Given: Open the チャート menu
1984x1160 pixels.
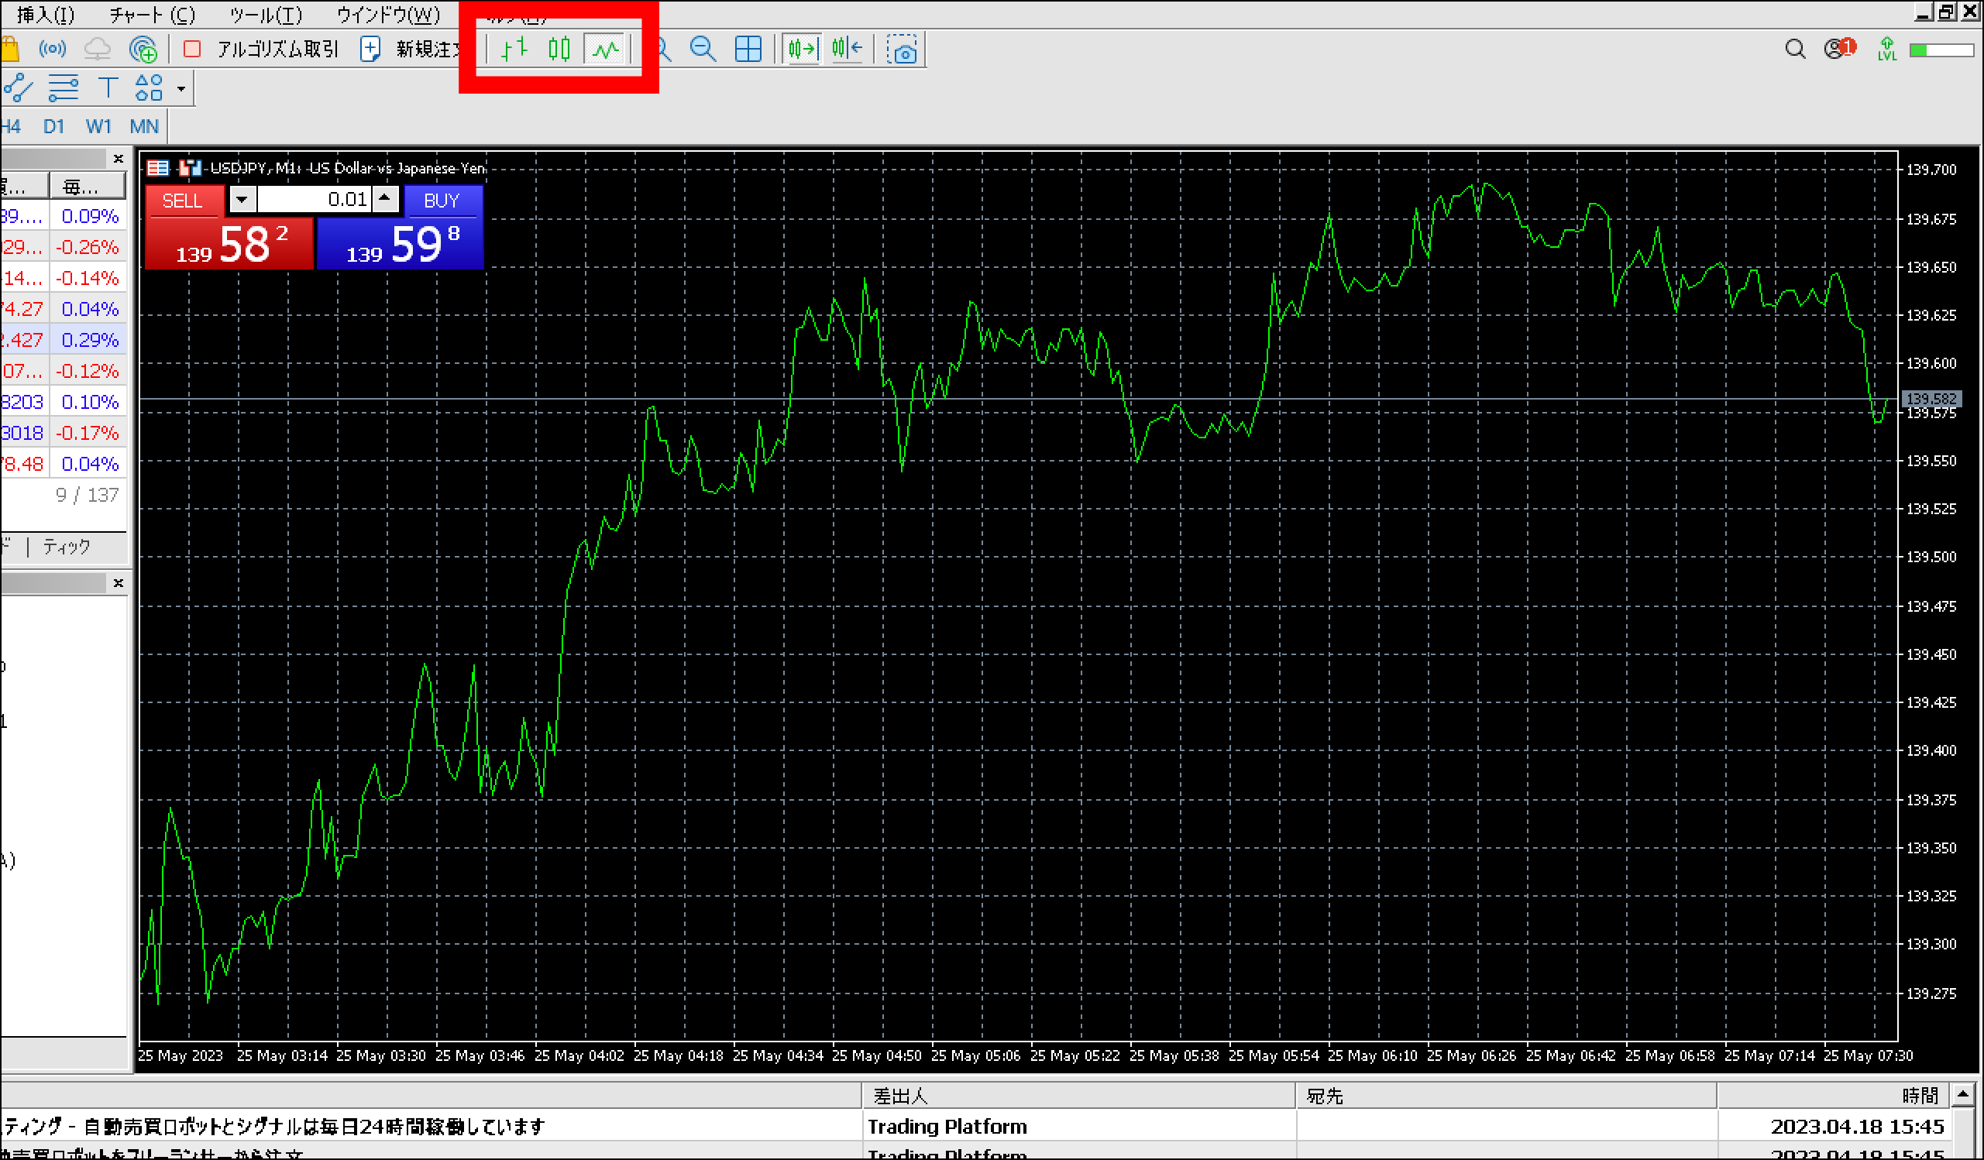Looking at the screenshot, I should coord(152,14).
